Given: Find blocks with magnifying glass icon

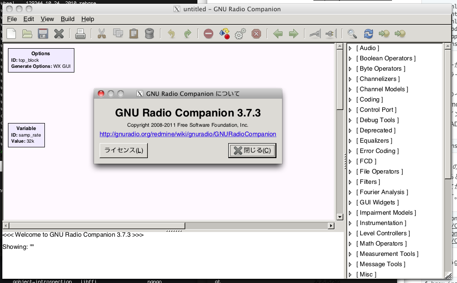Looking at the screenshot, I should [352, 34].
